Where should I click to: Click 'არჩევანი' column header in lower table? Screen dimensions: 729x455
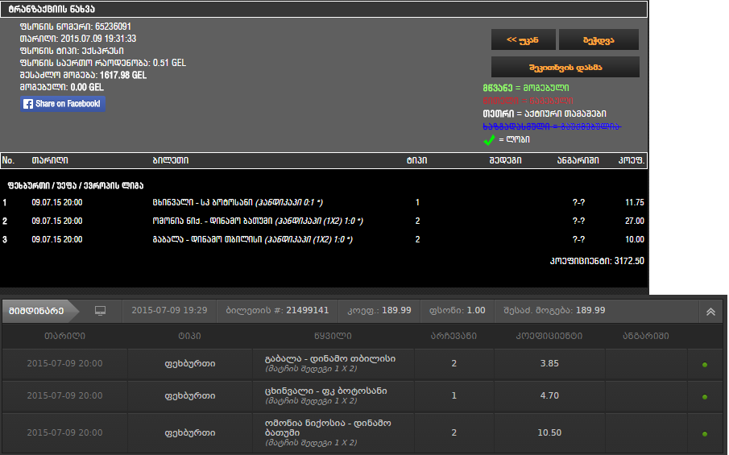click(454, 336)
